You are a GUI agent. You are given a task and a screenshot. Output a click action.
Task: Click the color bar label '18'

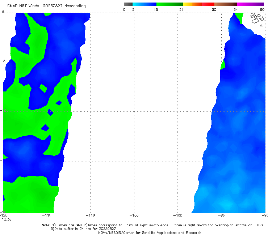156,10
